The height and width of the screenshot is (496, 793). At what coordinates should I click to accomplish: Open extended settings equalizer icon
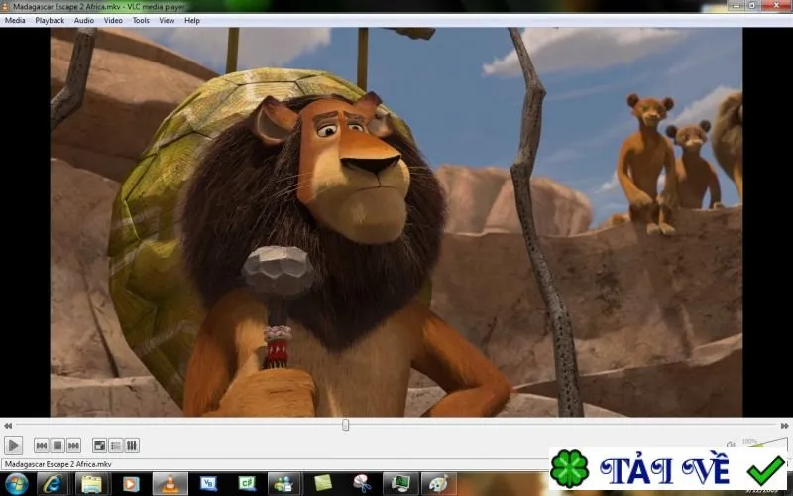pos(132,445)
